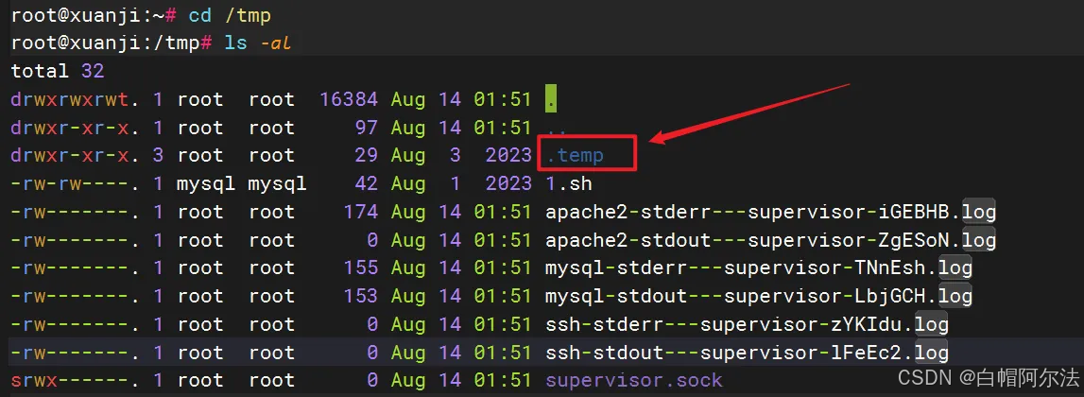Click the -rw-rw----. permissions of 1.sh
The image size is (1084, 397).
click(76, 184)
